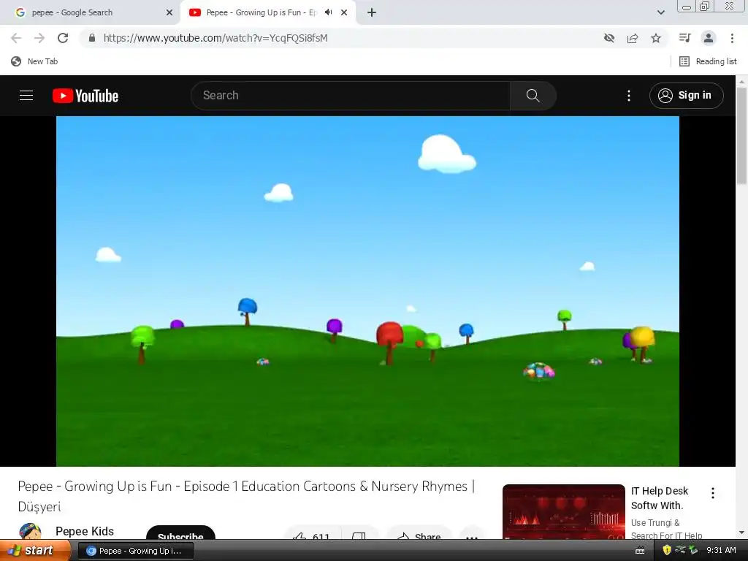Open the IT Help Desk Softw With. ad title
Image resolution: width=748 pixels, height=561 pixels.
(x=660, y=498)
